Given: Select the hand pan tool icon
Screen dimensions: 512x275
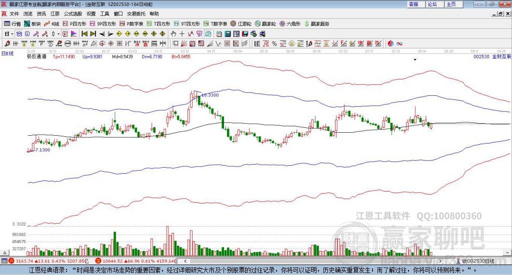Looking at the screenshot, I should point(173,34).
